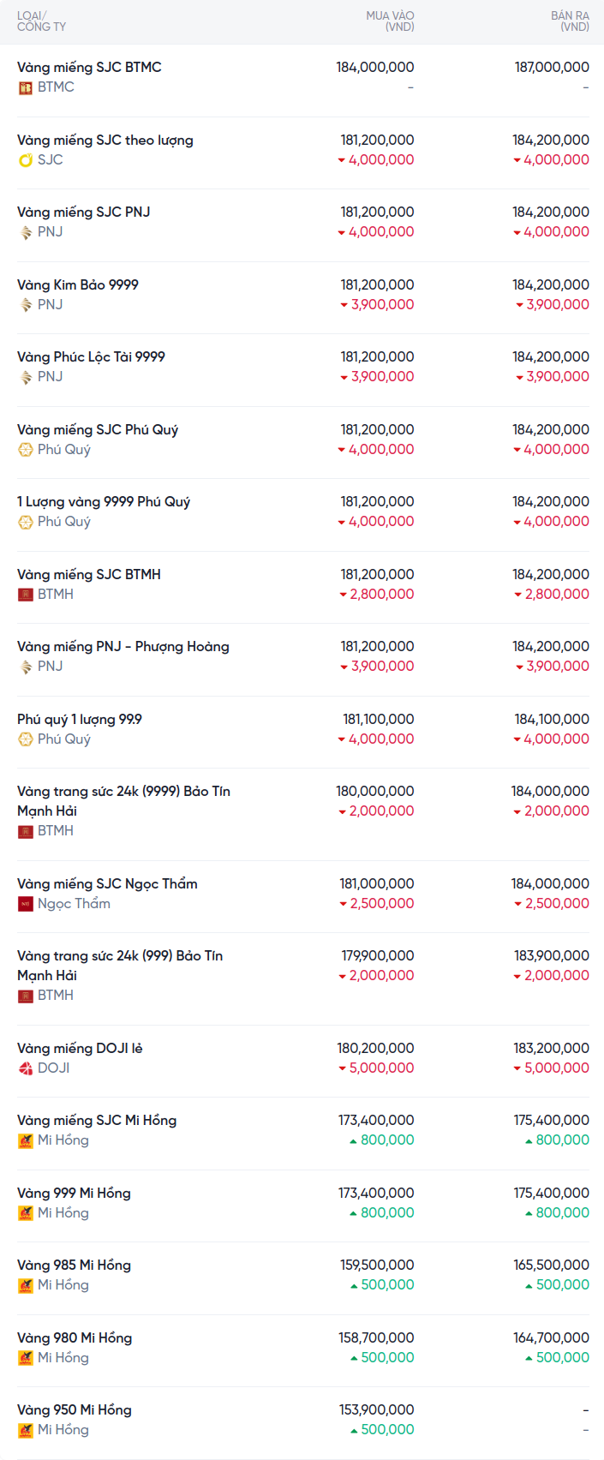Click the Ngọc Thẩm company logo icon
The height and width of the screenshot is (1460, 604).
(x=26, y=904)
